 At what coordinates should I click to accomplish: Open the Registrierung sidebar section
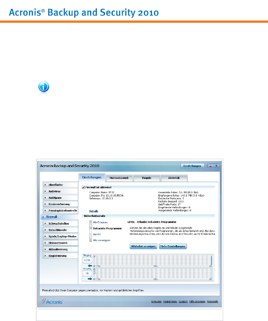pos(60,256)
